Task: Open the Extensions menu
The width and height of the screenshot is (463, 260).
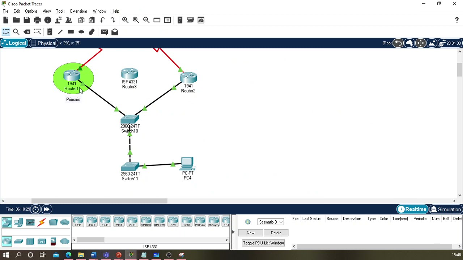Action: pos(79,11)
